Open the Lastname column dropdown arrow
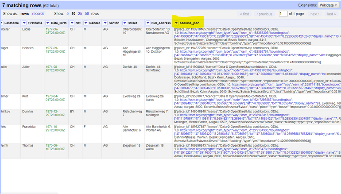Image resolution: width=341 pixels, height=194 pixels. tap(2, 22)
